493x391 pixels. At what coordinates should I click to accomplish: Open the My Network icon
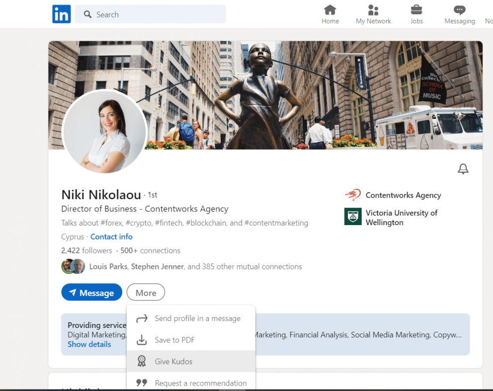tap(373, 10)
